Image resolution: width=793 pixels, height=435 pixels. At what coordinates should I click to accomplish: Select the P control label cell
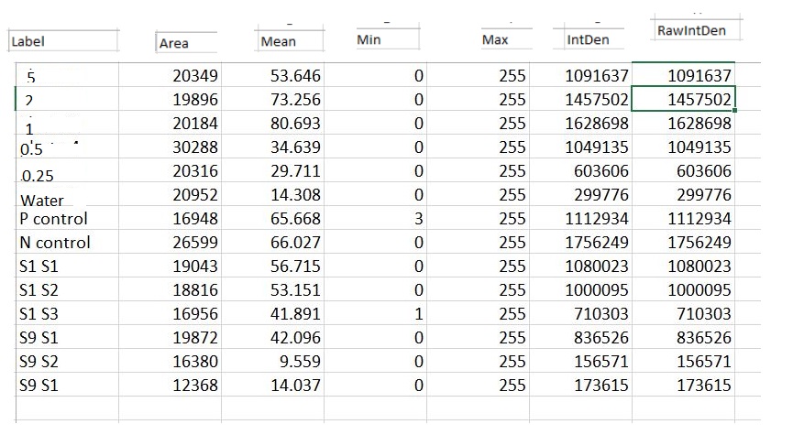(x=54, y=219)
